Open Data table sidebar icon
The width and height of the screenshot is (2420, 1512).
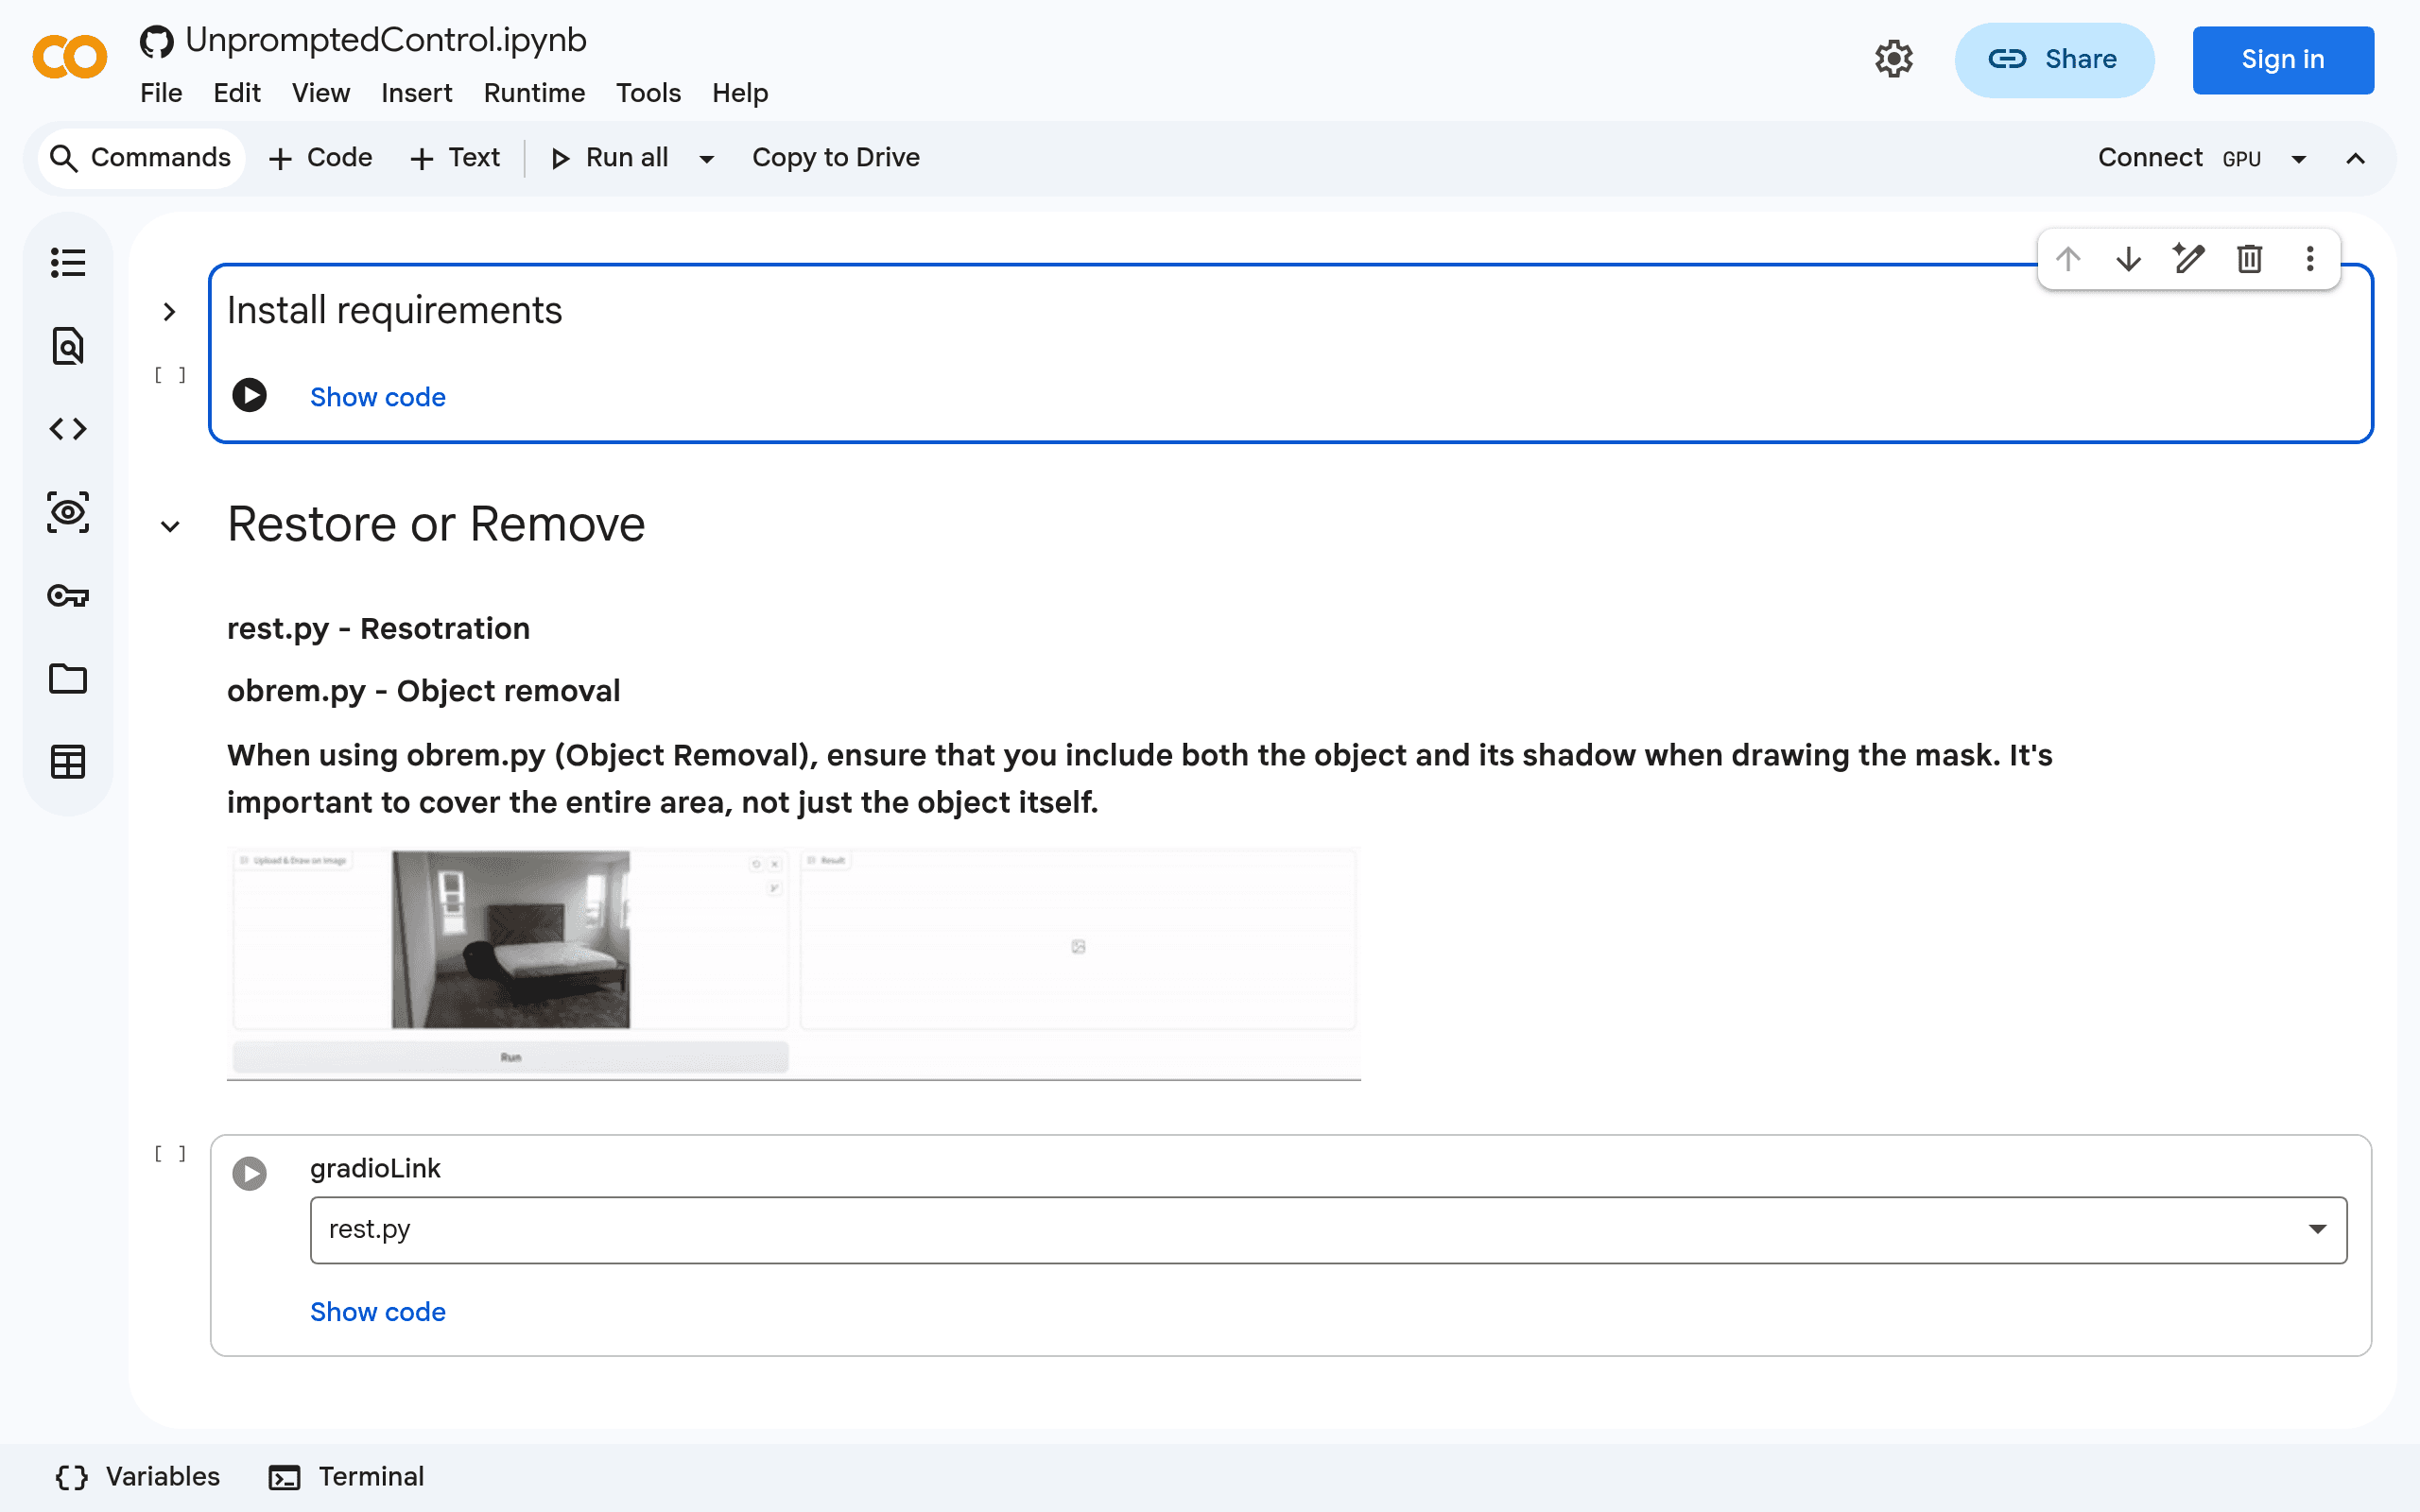click(68, 762)
